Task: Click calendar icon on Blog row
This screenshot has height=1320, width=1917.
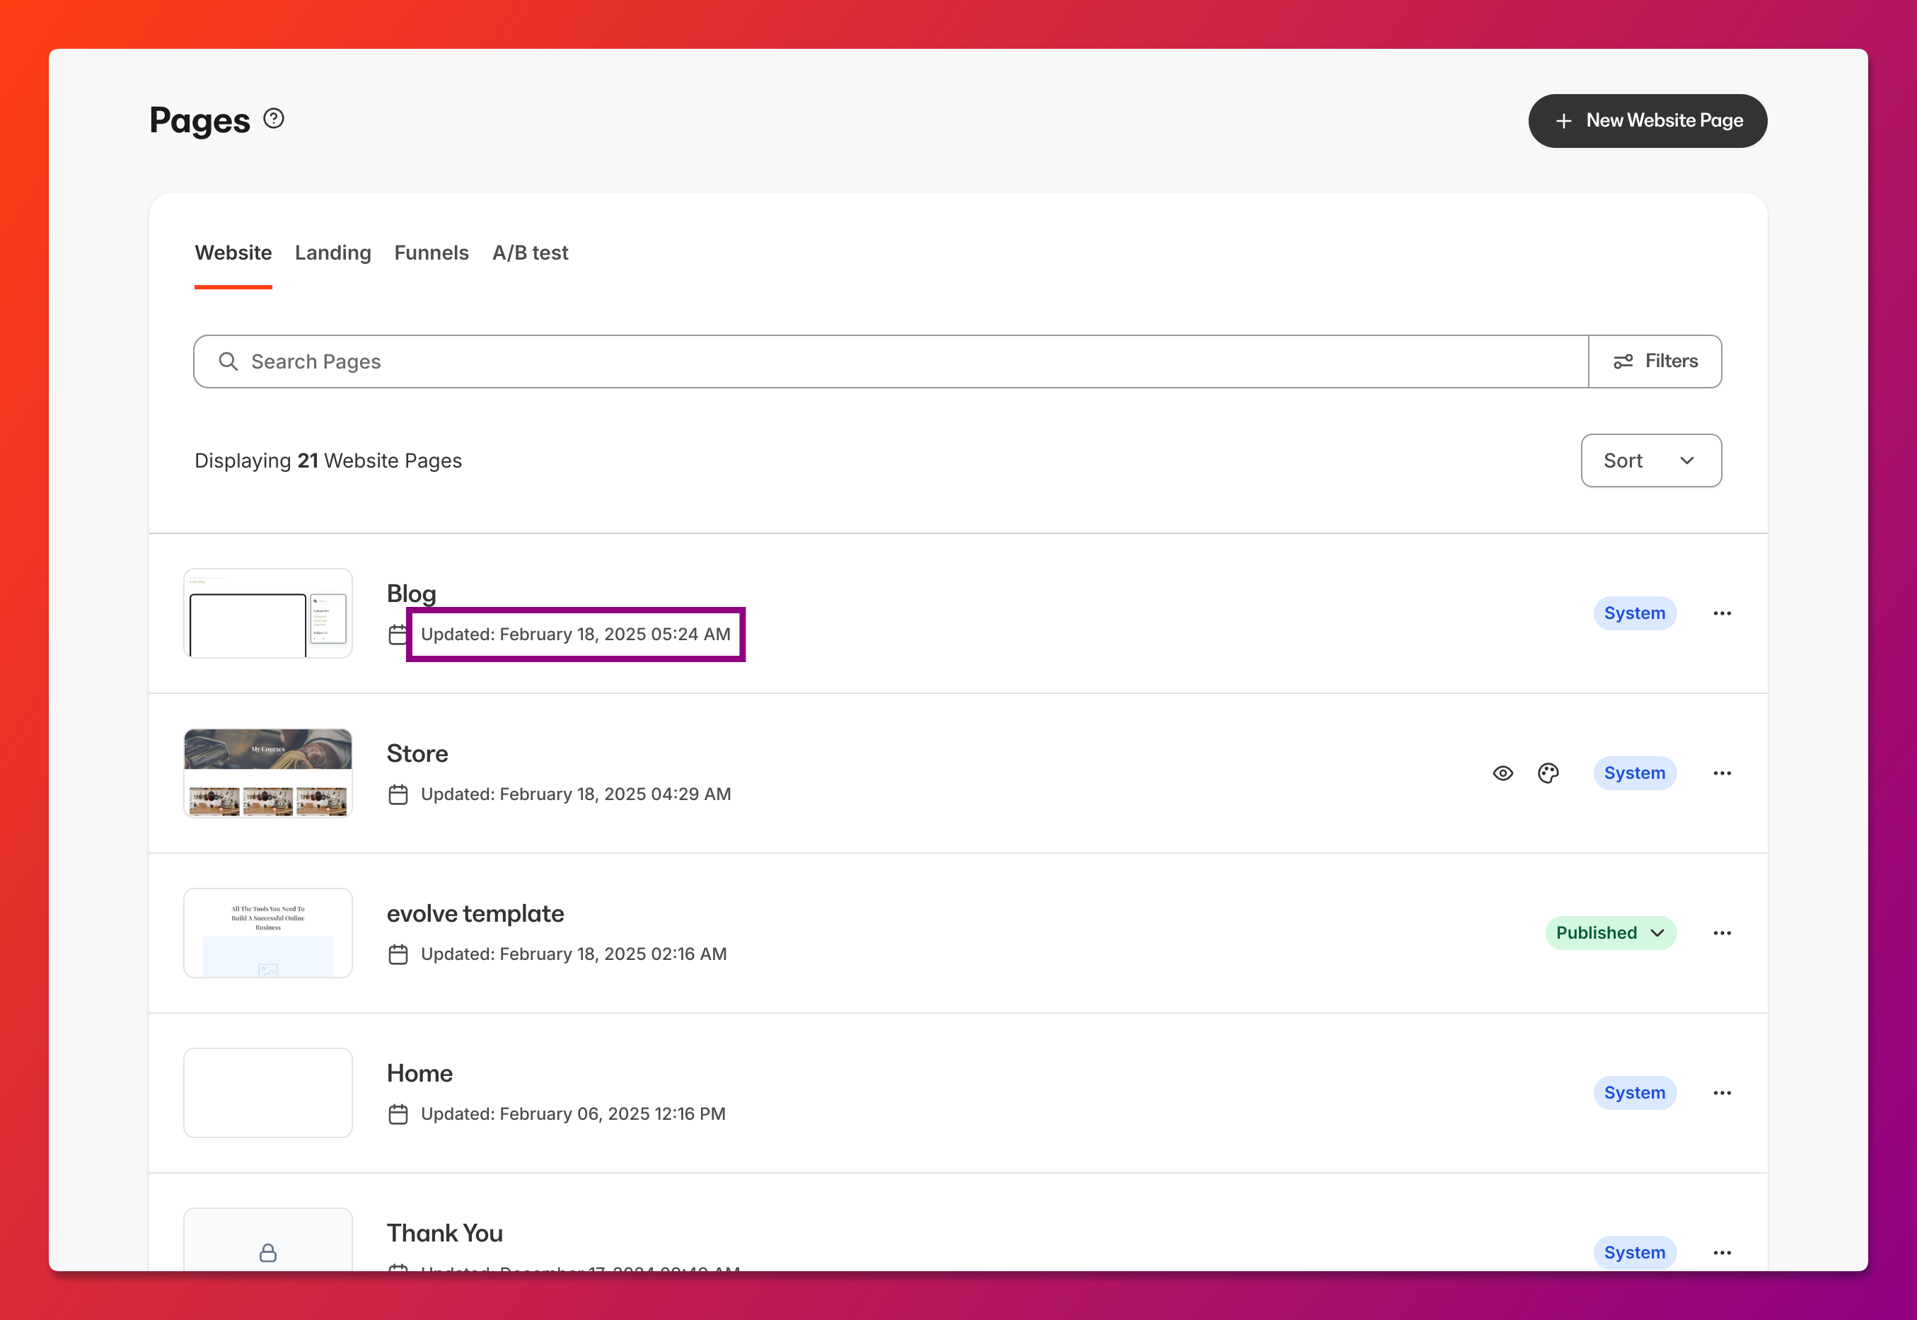Action: 398,635
